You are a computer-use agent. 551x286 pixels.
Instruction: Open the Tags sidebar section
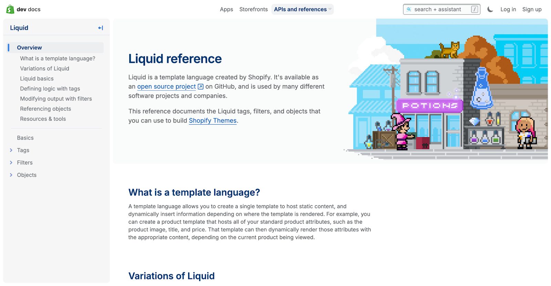(x=23, y=150)
